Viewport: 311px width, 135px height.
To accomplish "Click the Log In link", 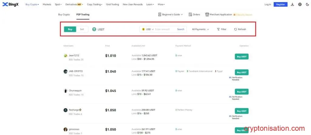I will [x=268, y=4].
